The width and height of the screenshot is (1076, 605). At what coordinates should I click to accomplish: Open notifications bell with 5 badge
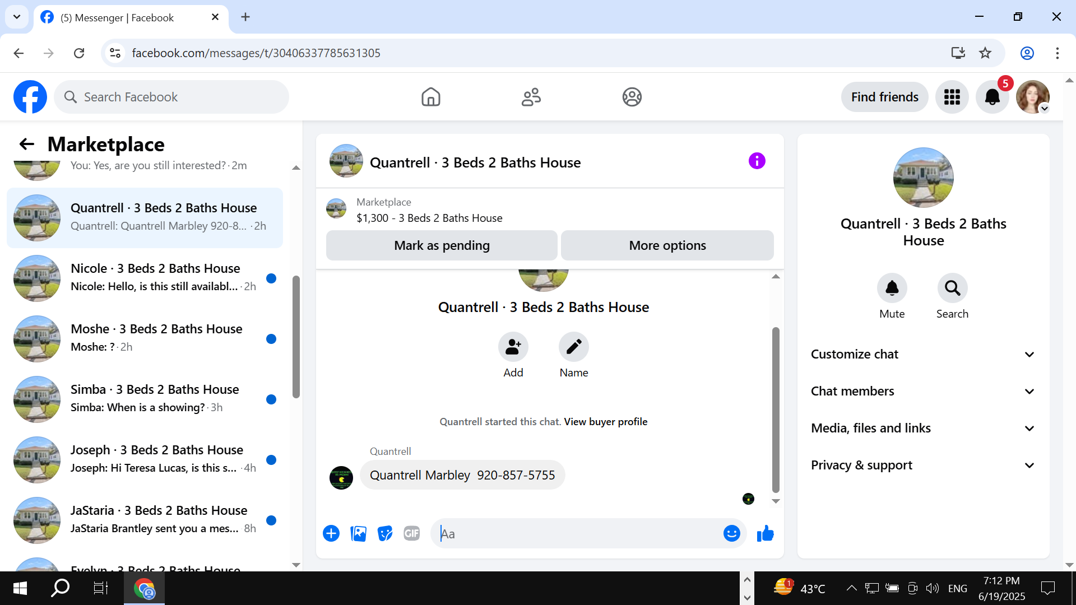coord(992,97)
